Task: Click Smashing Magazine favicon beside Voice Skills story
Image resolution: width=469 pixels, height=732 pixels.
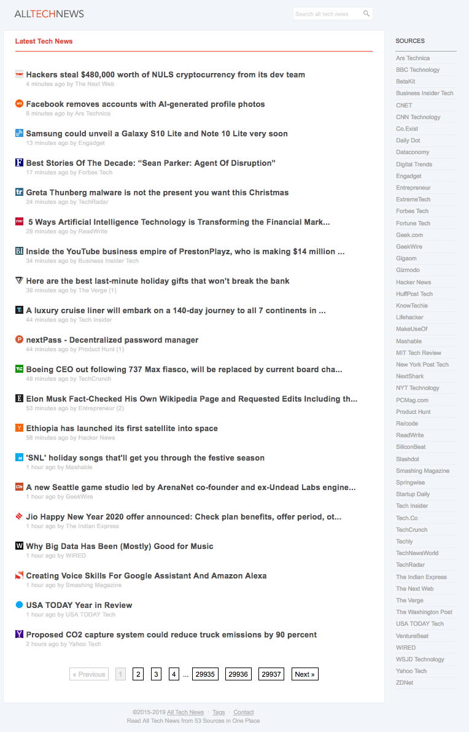Action: (19, 575)
